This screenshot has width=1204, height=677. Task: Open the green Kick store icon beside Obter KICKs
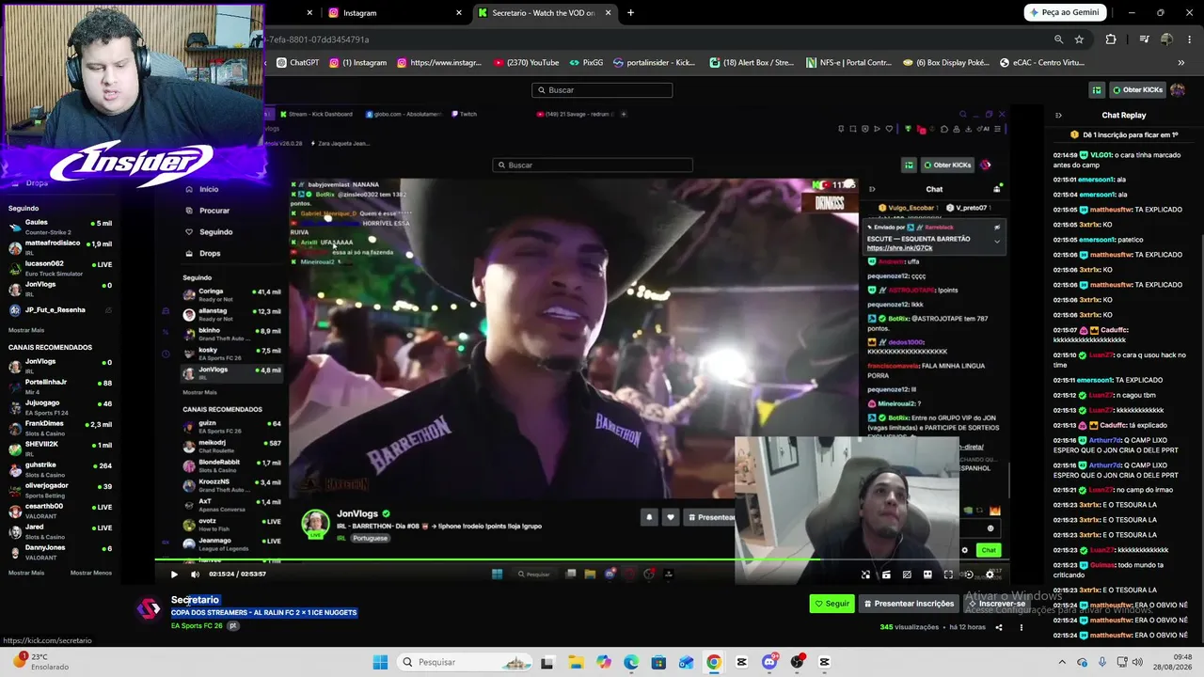tap(1097, 89)
